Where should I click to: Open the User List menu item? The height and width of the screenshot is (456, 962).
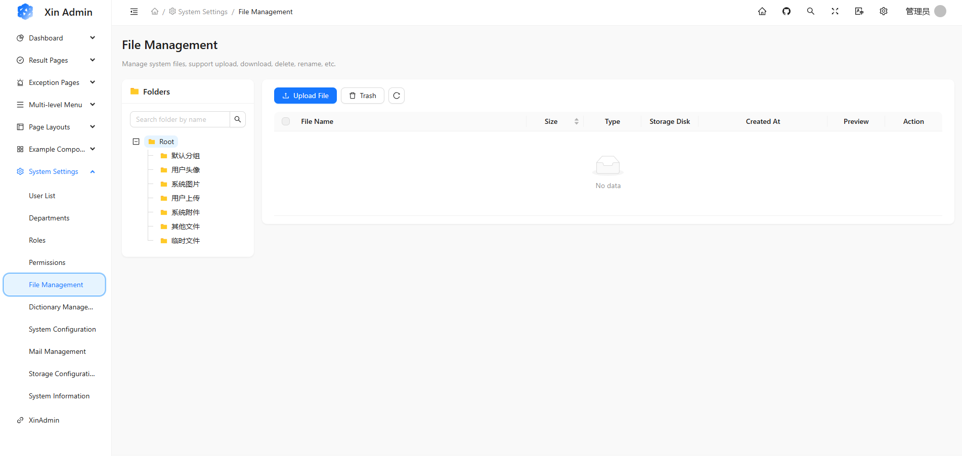point(42,196)
